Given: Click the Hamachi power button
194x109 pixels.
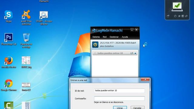Looking at the screenshot, I should 95,45.
